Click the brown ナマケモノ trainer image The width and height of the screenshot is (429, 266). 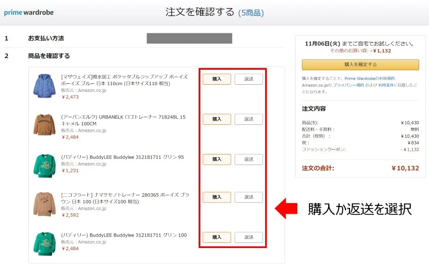[45, 204]
